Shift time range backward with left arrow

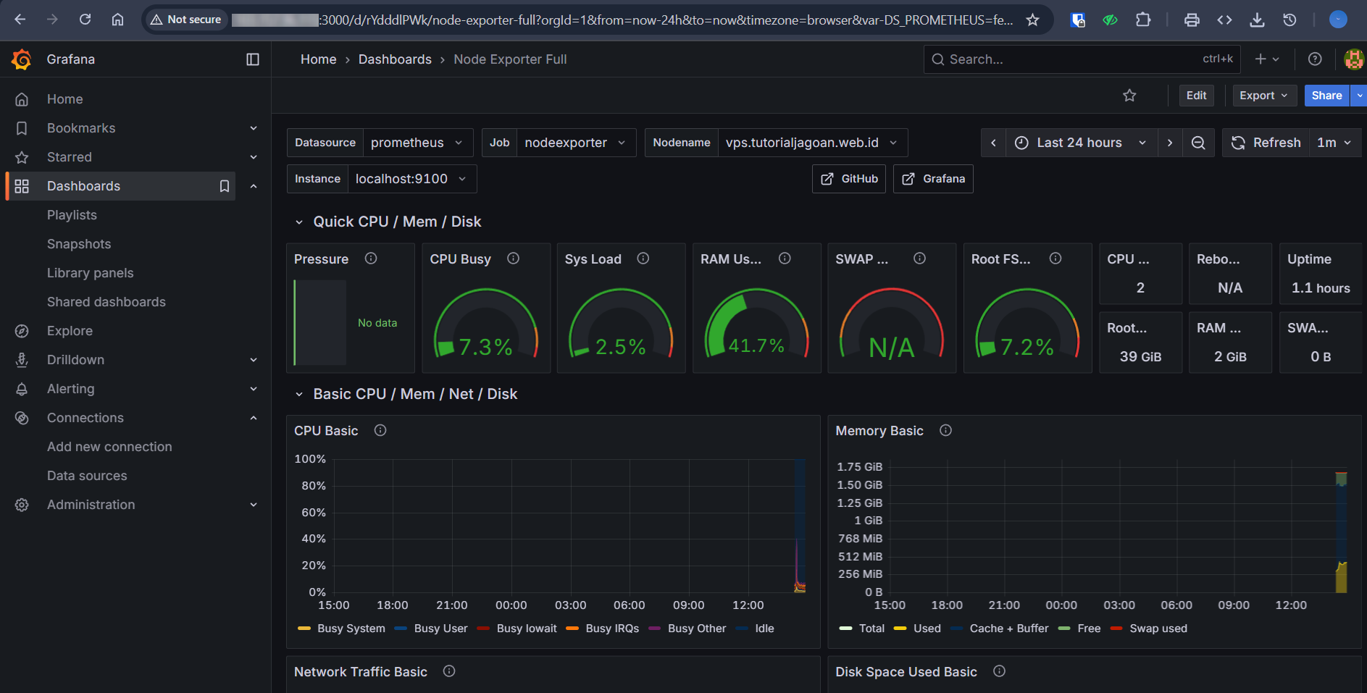pyautogui.click(x=993, y=143)
